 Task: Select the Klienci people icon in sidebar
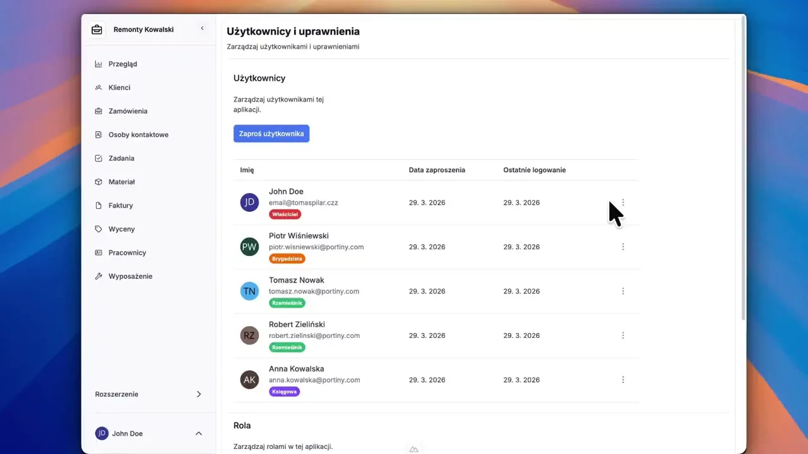99,87
